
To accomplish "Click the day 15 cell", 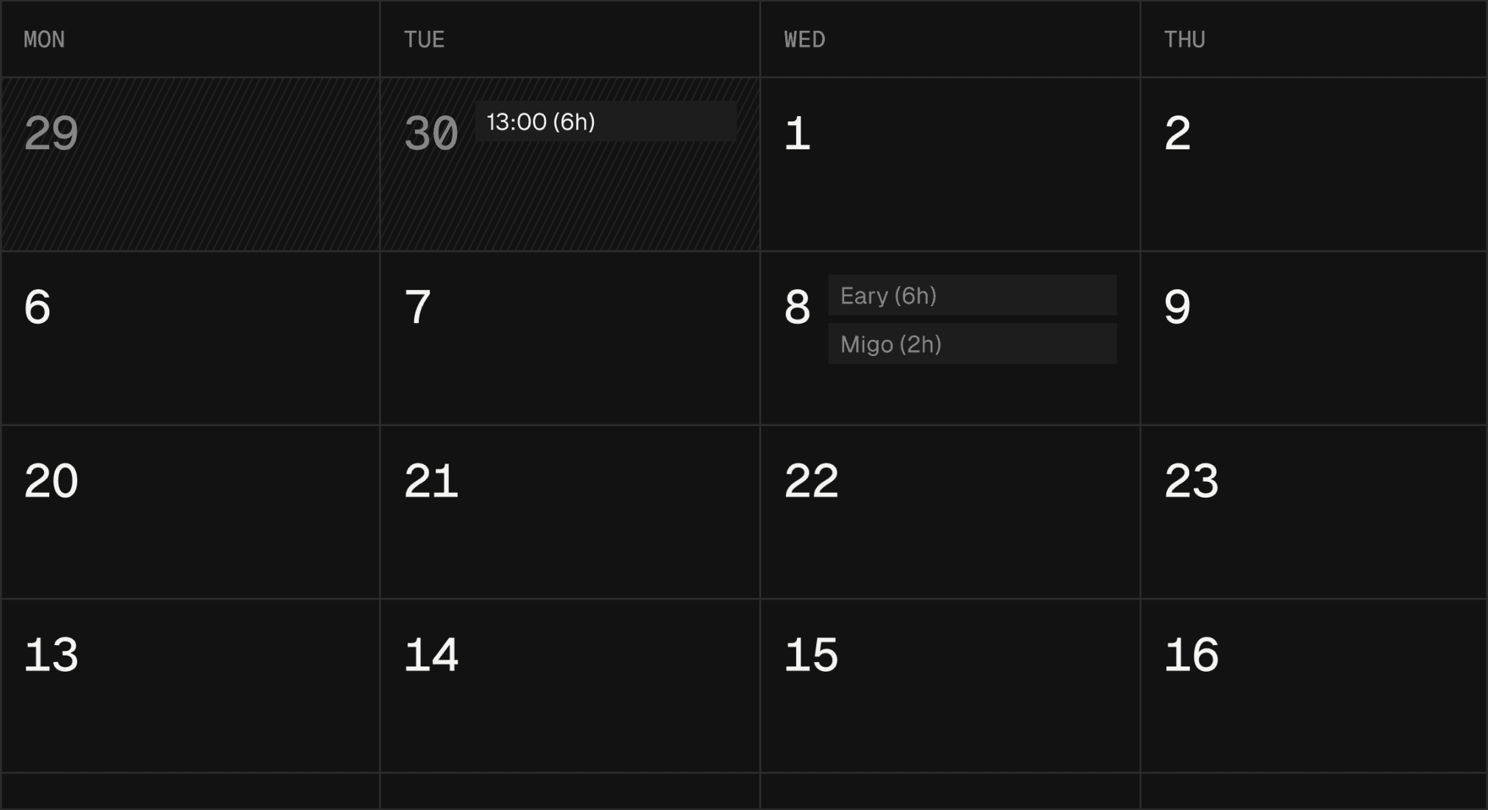I will (x=949, y=686).
